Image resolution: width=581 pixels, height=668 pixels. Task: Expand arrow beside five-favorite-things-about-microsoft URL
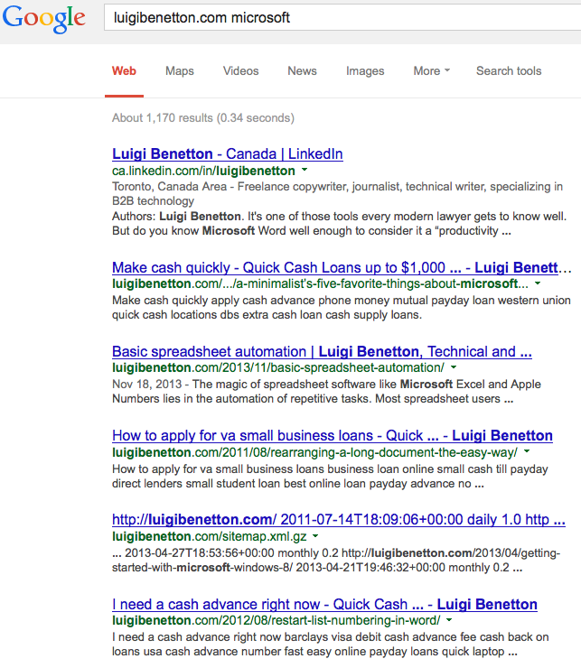(x=538, y=283)
